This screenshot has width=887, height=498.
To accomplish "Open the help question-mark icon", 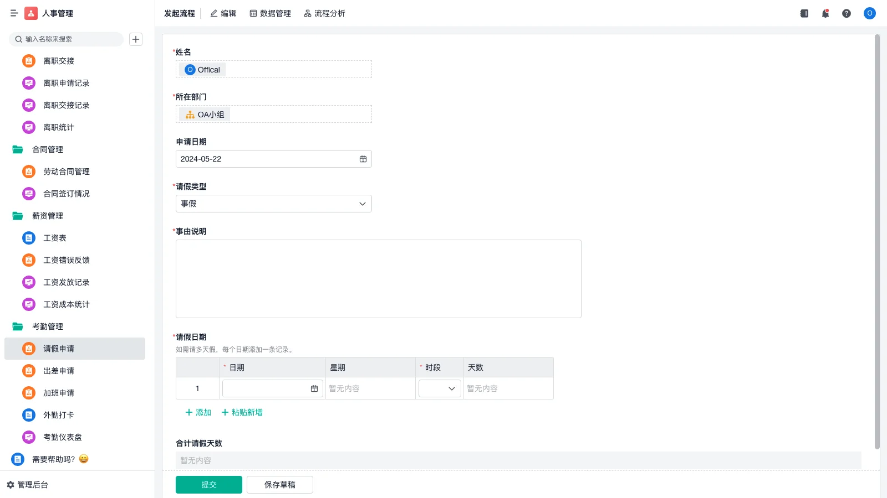I will coord(847,13).
